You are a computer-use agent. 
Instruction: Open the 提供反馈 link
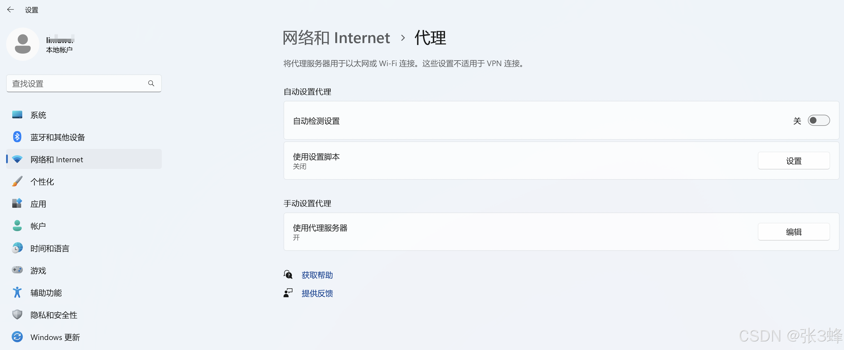coord(317,293)
